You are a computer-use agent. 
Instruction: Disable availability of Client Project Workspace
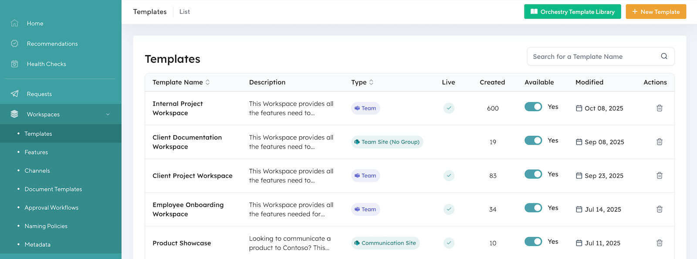[533, 174]
